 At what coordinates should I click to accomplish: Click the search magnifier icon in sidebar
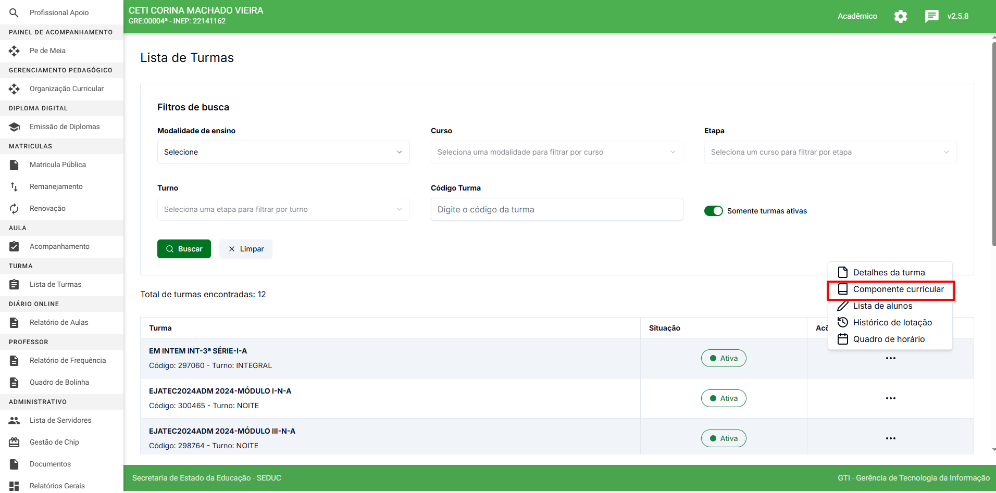[14, 12]
